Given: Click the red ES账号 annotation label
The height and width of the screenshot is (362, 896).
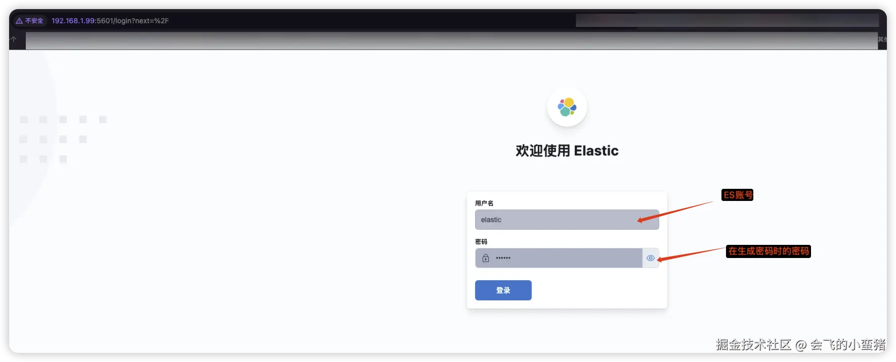Looking at the screenshot, I should pyautogui.click(x=738, y=195).
